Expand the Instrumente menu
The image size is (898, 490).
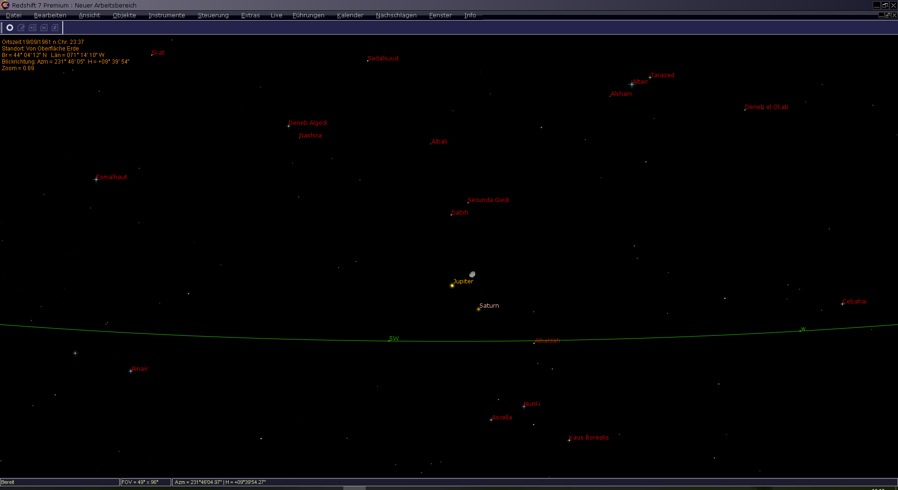(167, 15)
